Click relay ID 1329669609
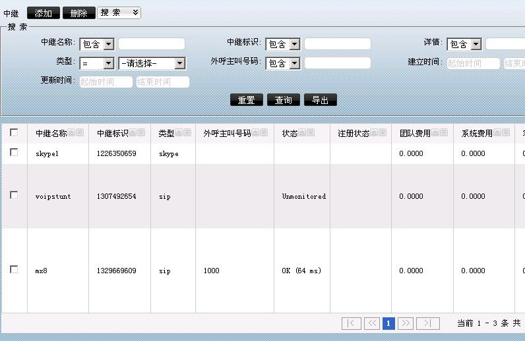The image size is (525, 341). pyautogui.click(x=116, y=271)
